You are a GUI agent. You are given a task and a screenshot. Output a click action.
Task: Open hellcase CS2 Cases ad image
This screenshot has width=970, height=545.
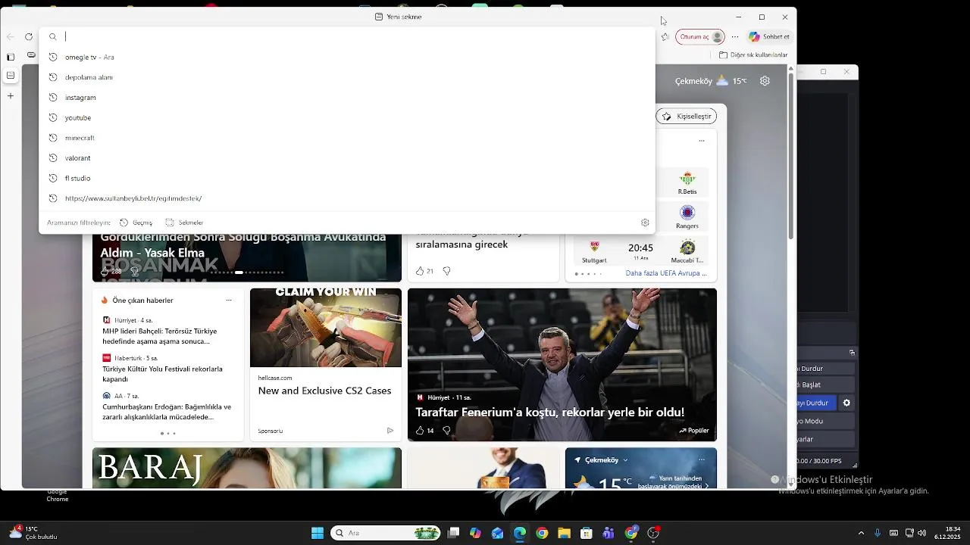click(x=326, y=328)
